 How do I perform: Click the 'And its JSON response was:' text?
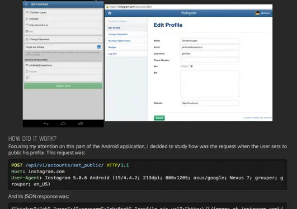(39, 196)
